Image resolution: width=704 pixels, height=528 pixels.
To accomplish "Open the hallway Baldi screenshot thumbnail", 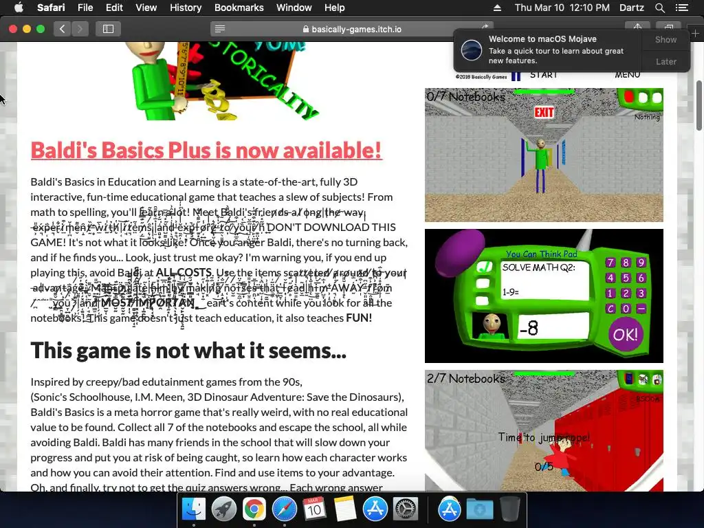I will point(544,155).
